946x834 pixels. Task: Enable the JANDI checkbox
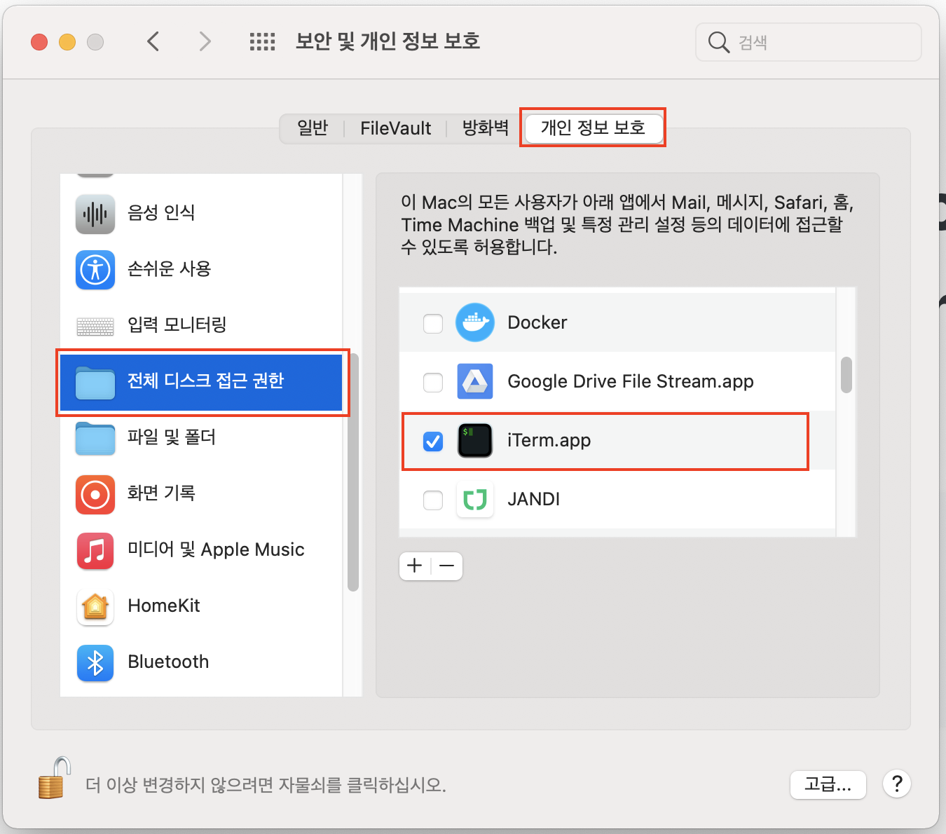coord(433,500)
